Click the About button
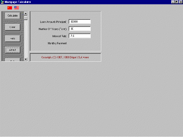The height and width of the screenshot is (137, 183). tap(13, 50)
